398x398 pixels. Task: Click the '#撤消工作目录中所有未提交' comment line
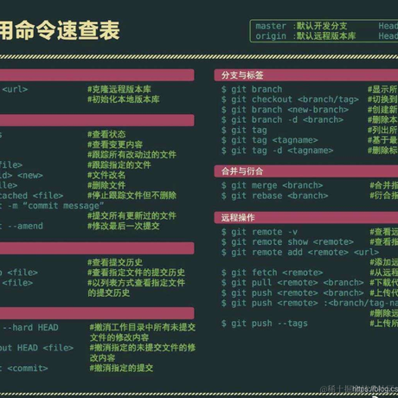point(143,327)
